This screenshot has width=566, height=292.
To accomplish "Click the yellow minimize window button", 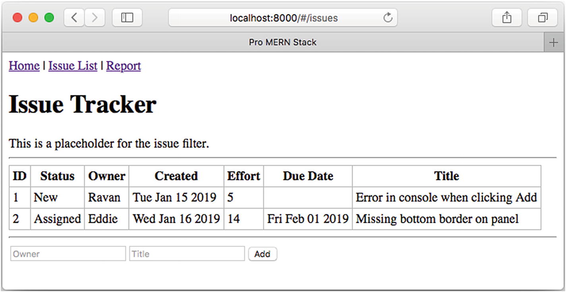I will 33,18.
